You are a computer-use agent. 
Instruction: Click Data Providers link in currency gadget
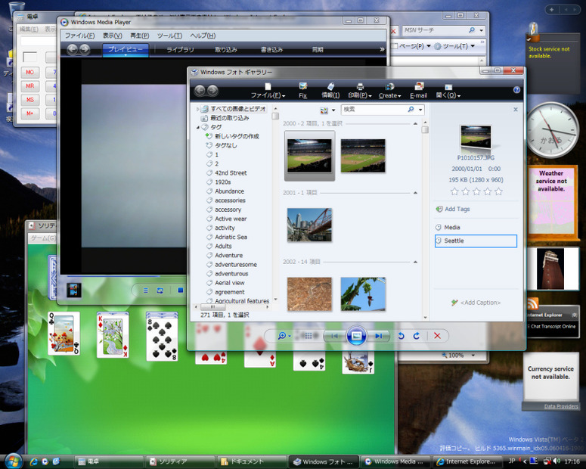pyautogui.click(x=561, y=406)
